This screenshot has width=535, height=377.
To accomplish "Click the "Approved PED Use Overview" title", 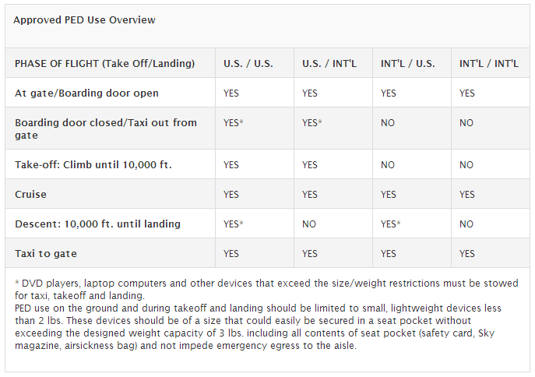I will (84, 19).
